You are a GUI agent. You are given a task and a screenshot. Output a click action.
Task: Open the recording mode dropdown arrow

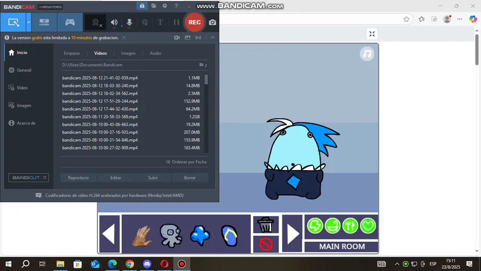pos(28,22)
